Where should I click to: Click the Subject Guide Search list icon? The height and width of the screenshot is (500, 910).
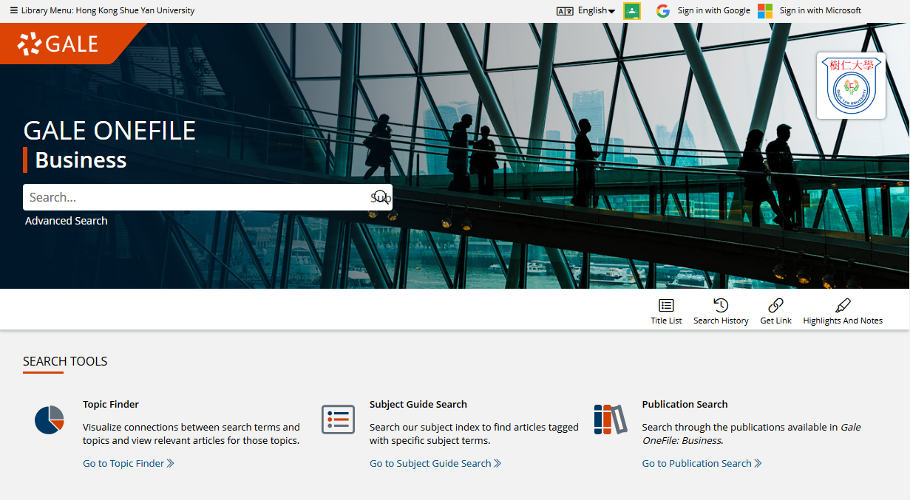tap(338, 419)
